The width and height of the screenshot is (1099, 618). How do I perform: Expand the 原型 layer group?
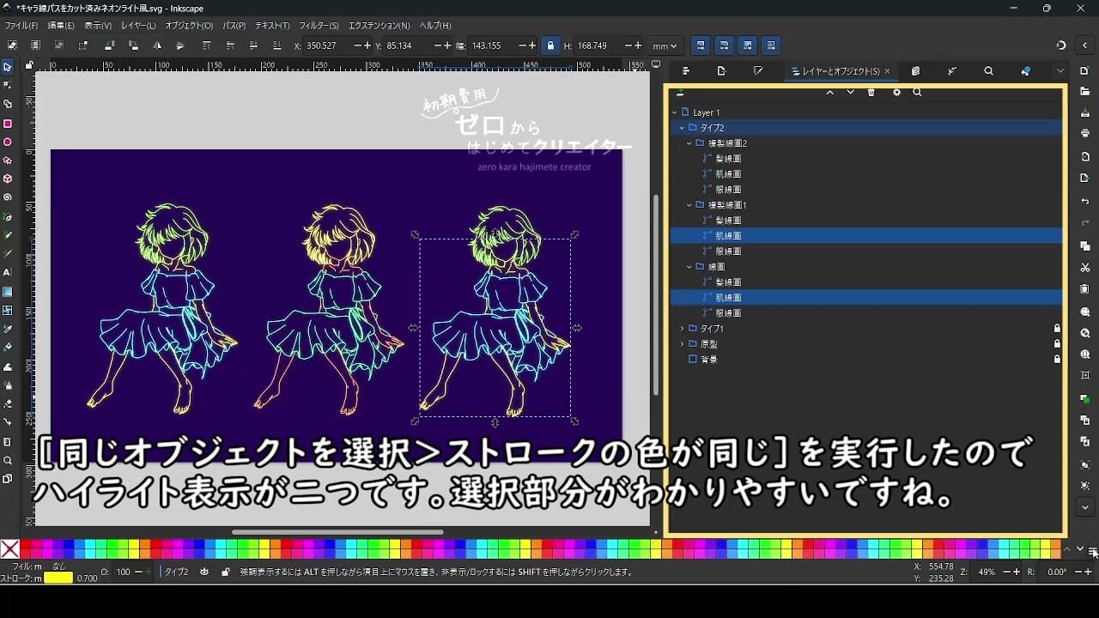(683, 344)
